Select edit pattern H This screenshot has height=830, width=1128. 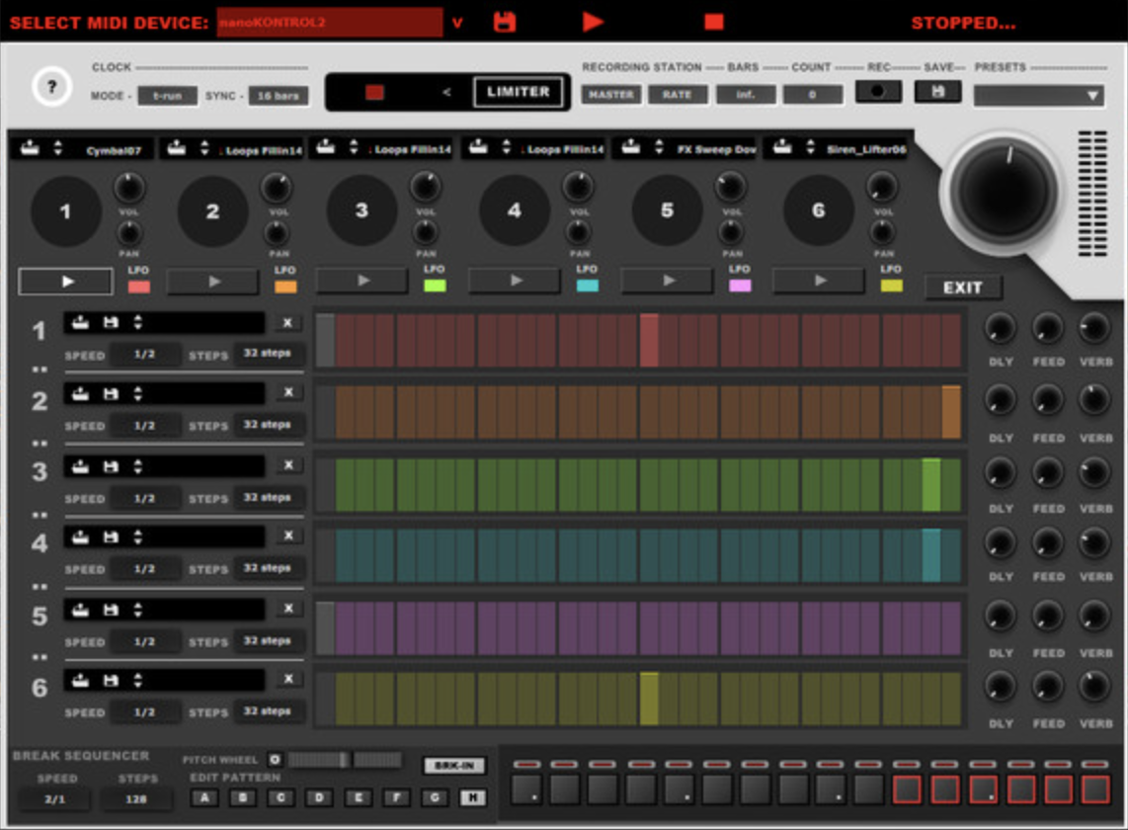point(473,797)
